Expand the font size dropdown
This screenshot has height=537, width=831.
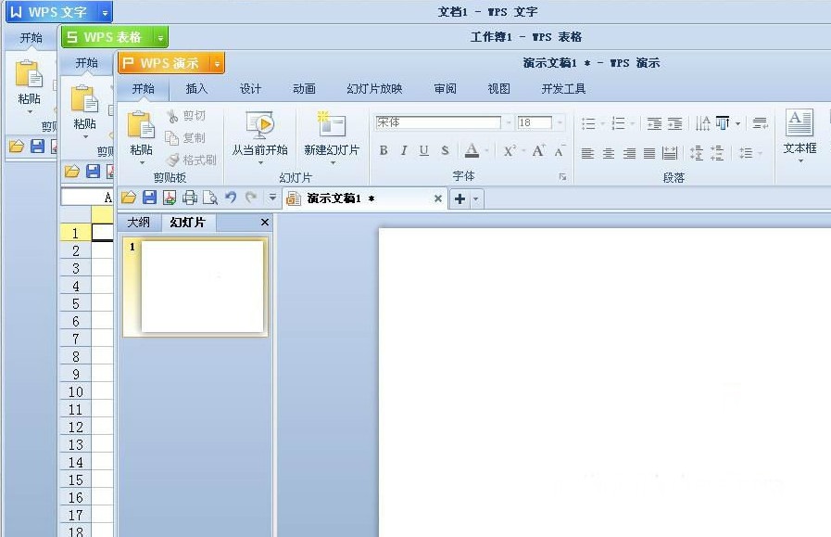pos(560,122)
